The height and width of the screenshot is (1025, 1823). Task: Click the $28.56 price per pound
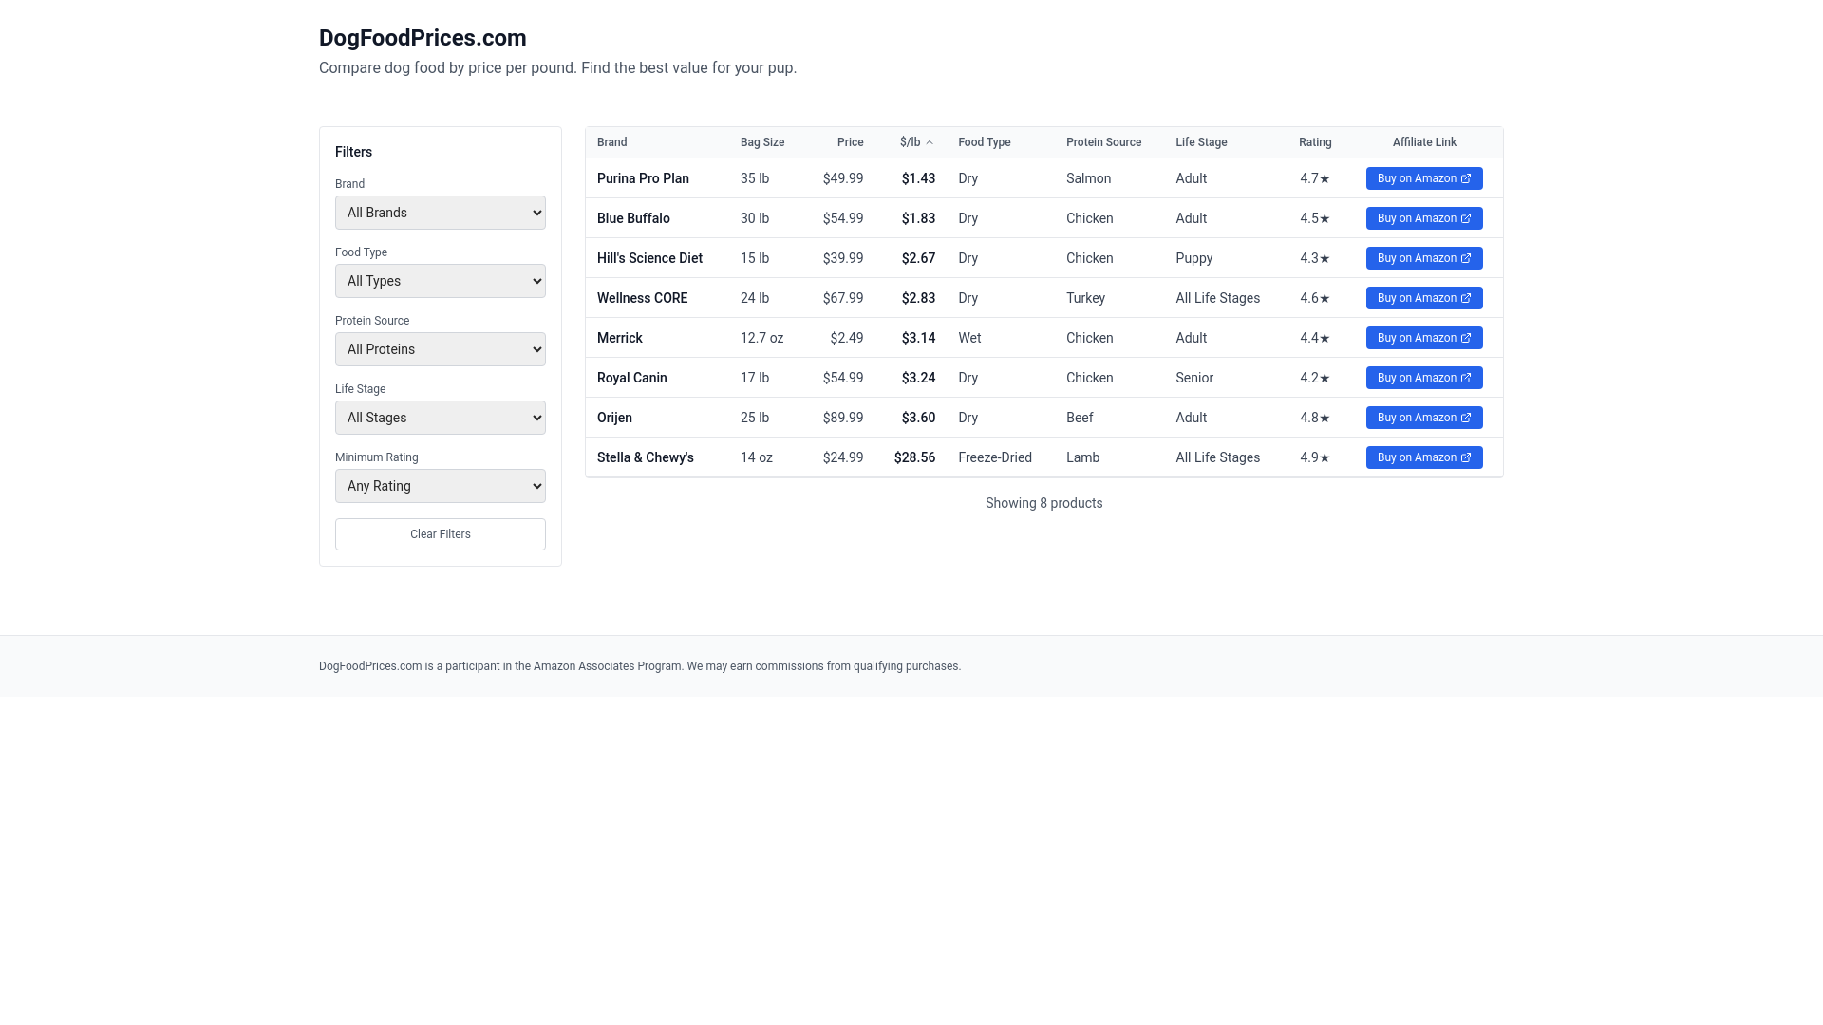[914, 457]
